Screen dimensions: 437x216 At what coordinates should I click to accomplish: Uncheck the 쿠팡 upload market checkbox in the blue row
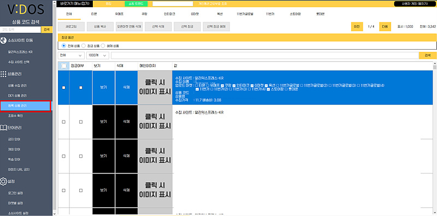click(222, 85)
